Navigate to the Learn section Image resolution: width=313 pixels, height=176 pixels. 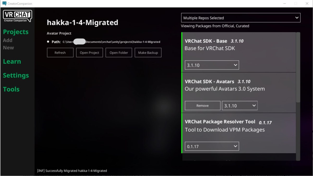[12, 61]
